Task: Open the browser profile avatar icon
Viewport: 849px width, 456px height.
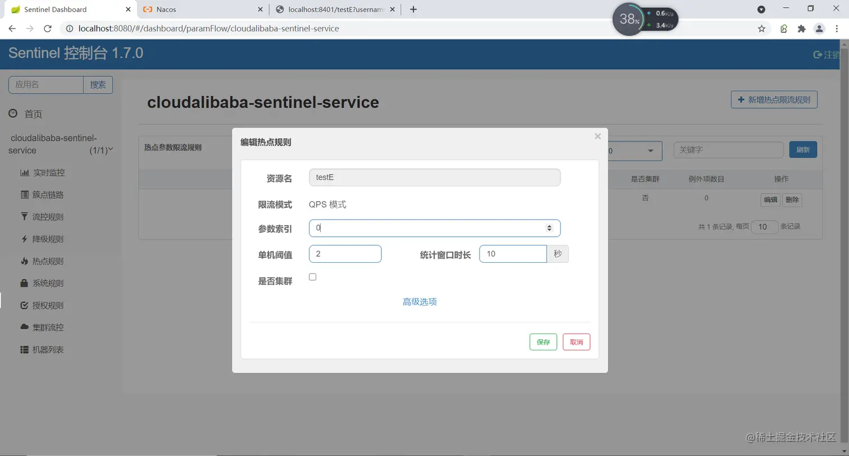Action: click(819, 29)
